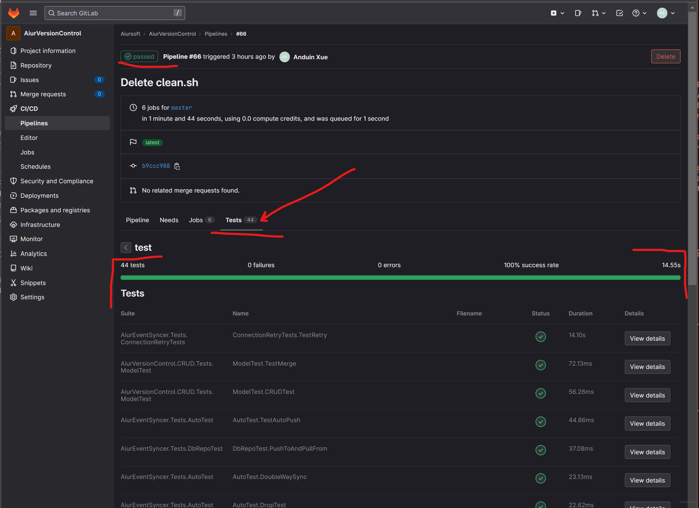Switch to the Needs tab
Viewport: 699px width, 508px height.
pyautogui.click(x=169, y=220)
